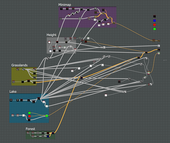Image resolution: width=170 pixels, height=143 pixels.
Task: Select the dark charcoal node in Minimap frame
Action: click(x=103, y=10)
